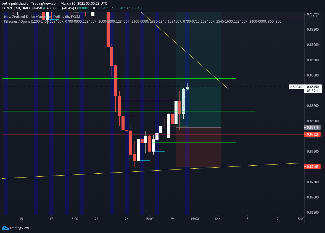Screen dimensions: 325x233
Task: Click the author name botly
Action: [x=6, y=3]
